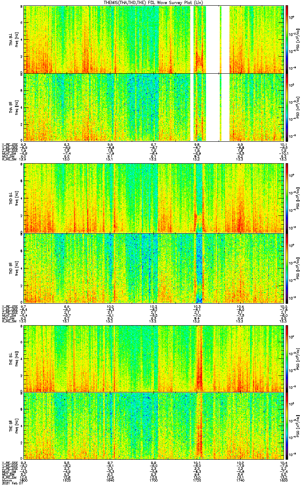The height and width of the screenshot is (486, 303).
Task: Click the THE 'X_RE_GSE' row label
Action: (9, 463)
